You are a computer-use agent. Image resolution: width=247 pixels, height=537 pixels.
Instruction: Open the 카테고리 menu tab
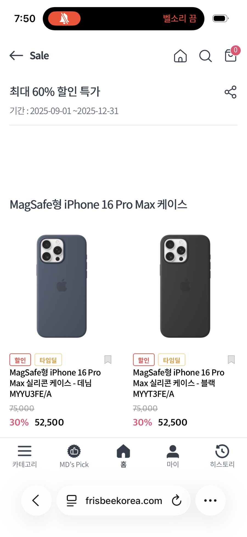[x=25, y=456]
